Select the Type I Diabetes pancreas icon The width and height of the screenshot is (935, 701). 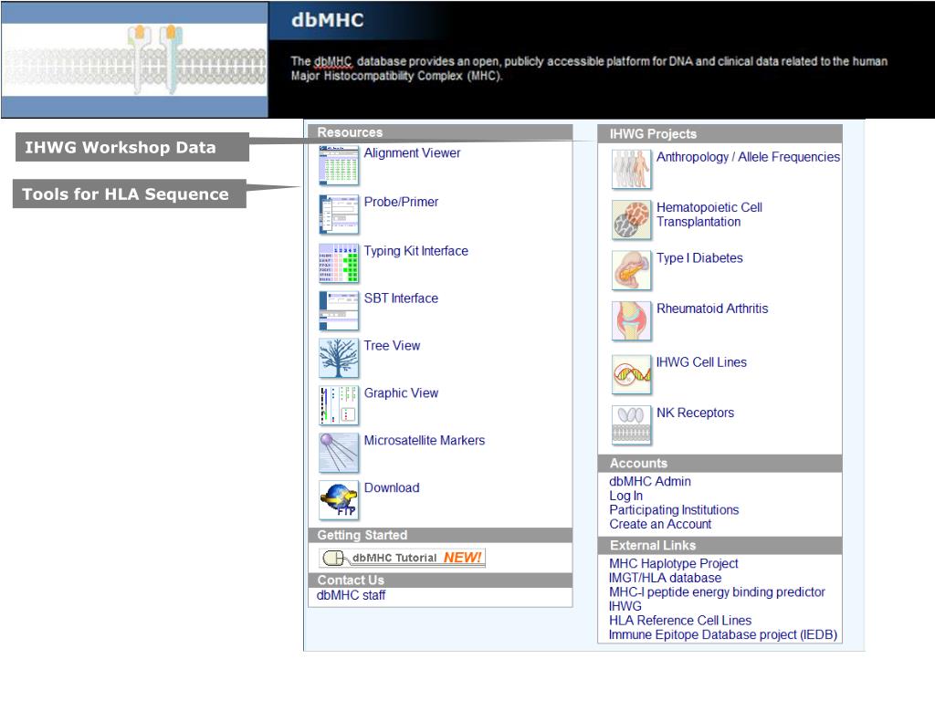[x=632, y=270]
